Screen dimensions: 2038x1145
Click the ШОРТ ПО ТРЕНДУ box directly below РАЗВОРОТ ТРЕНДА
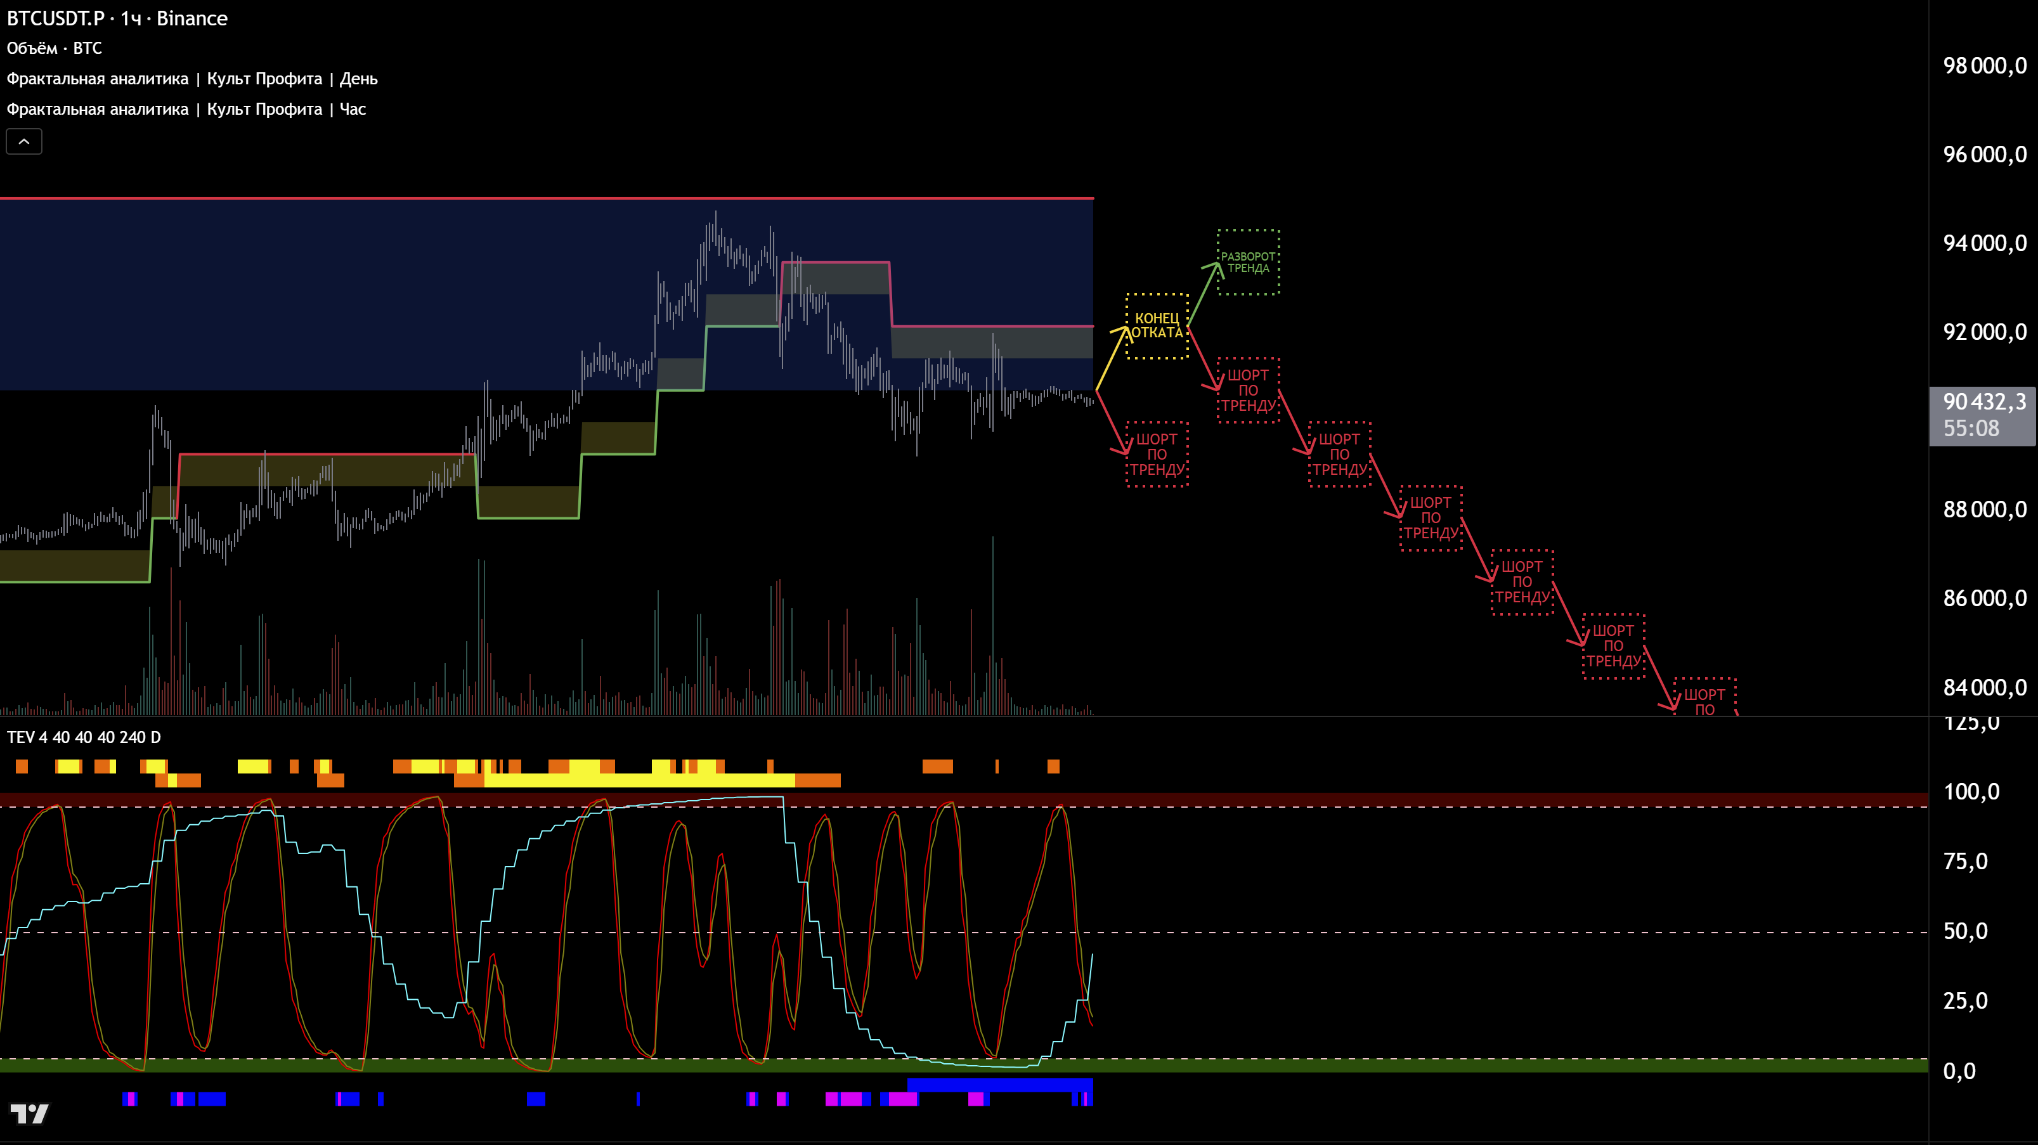click(1248, 390)
